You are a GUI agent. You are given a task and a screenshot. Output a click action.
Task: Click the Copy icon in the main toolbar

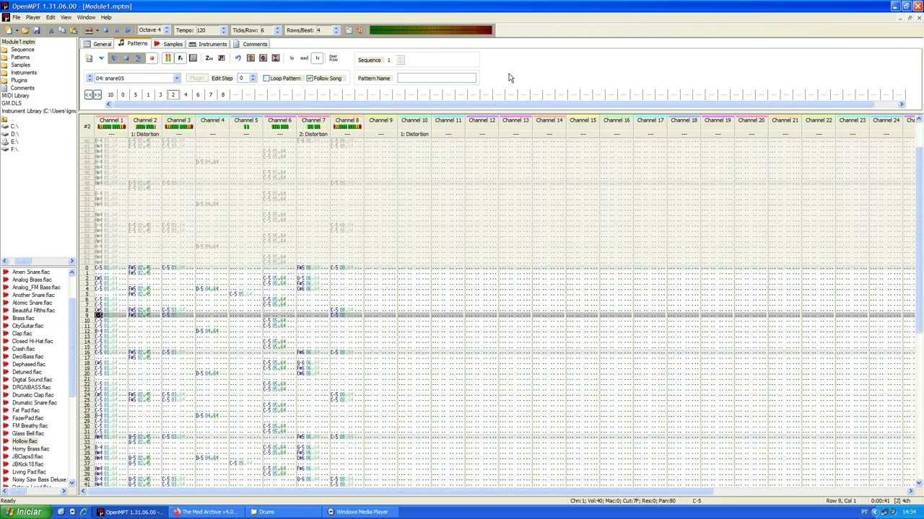(62, 30)
